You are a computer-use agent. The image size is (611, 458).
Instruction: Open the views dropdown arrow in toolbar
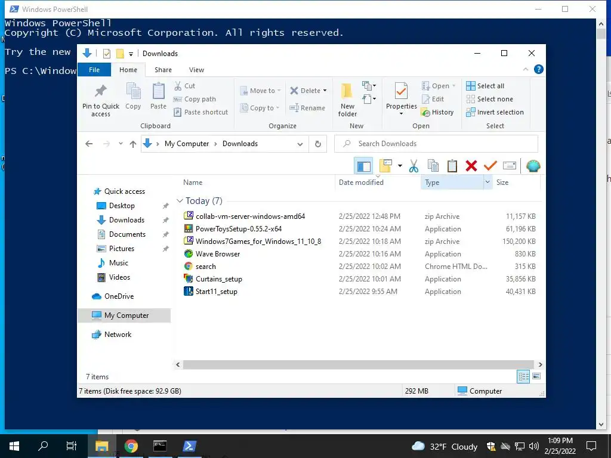pos(400,166)
